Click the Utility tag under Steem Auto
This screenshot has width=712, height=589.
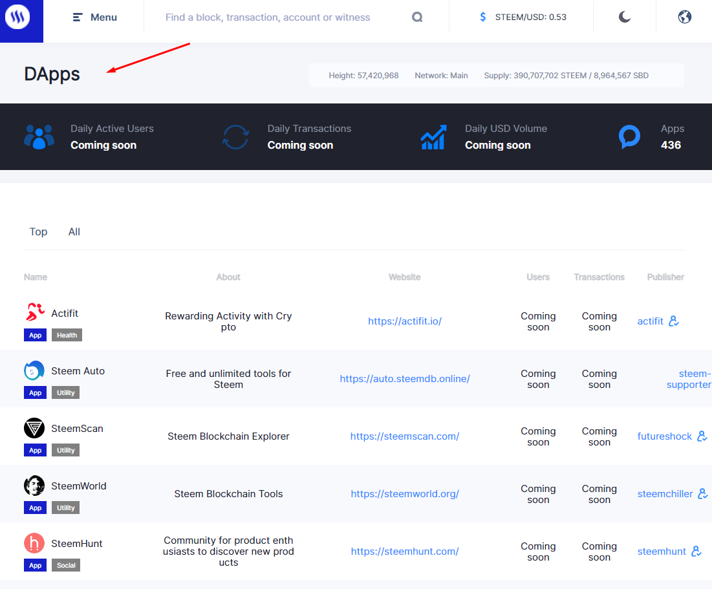click(x=66, y=393)
